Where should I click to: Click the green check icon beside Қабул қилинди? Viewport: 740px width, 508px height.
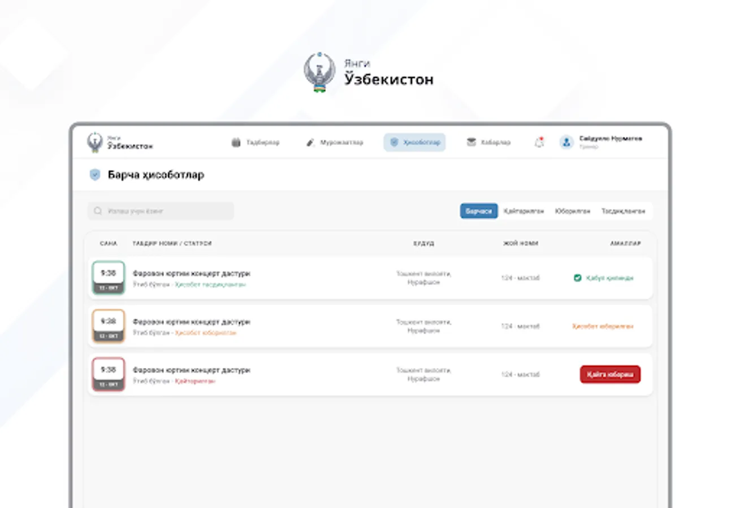(577, 278)
